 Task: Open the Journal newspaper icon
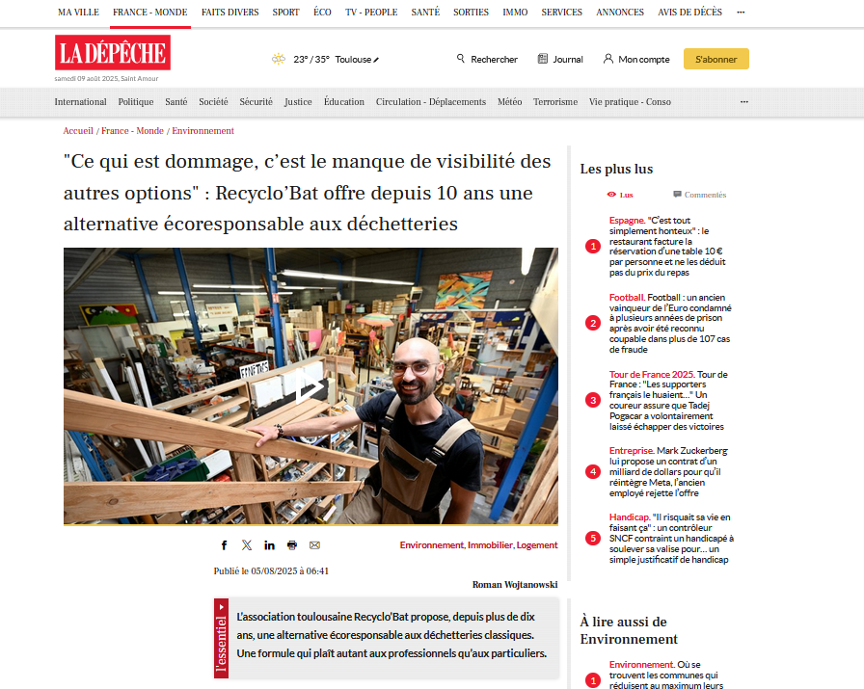pyautogui.click(x=543, y=59)
